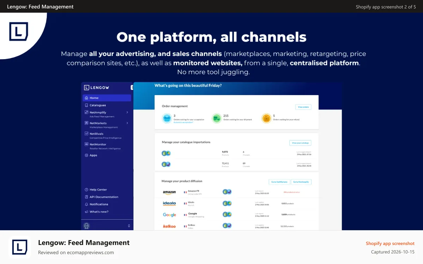423x264 pixels.
Task: Click the '8,853 products' Idealo count
Action: coord(288,203)
